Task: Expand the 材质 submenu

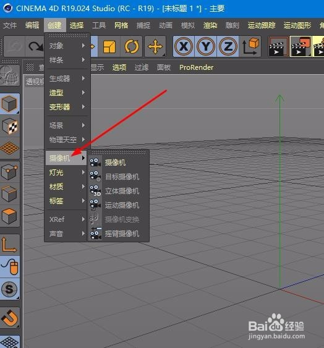Action: point(66,187)
